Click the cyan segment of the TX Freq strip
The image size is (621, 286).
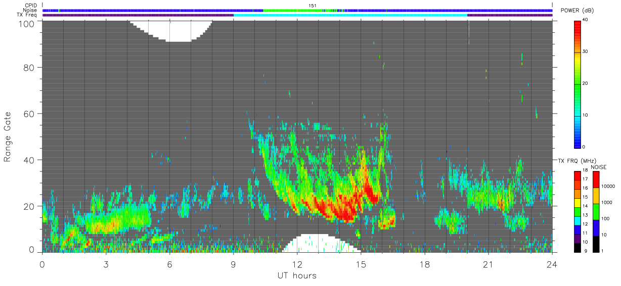pyautogui.click(x=350, y=15)
